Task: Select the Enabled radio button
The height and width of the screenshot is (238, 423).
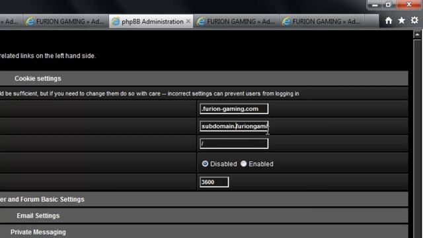Action: pyautogui.click(x=244, y=164)
